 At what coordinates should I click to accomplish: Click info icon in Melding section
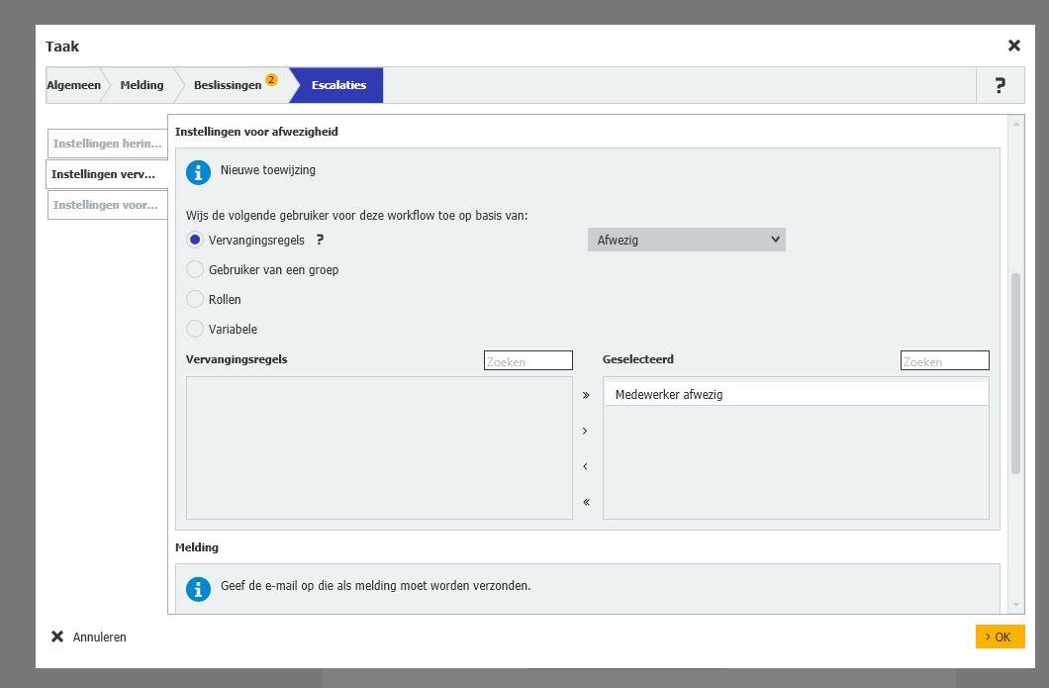tap(199, 589)
